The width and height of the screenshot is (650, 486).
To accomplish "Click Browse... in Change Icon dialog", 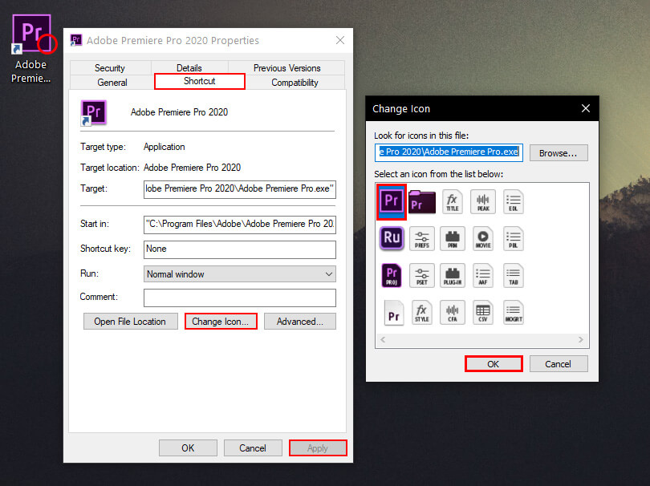I will point(559,153).
